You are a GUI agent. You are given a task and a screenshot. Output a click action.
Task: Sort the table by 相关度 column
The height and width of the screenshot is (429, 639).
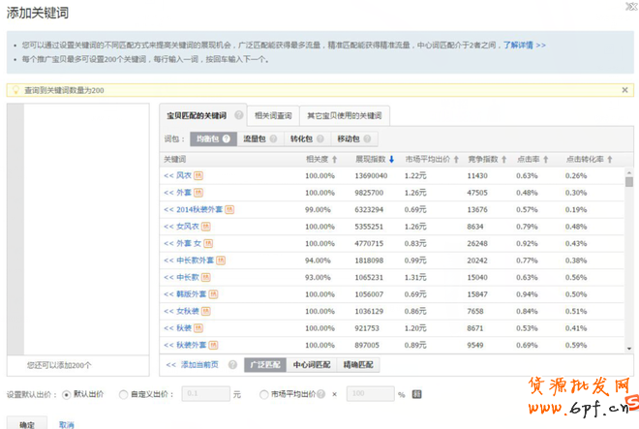pos(335,159)
